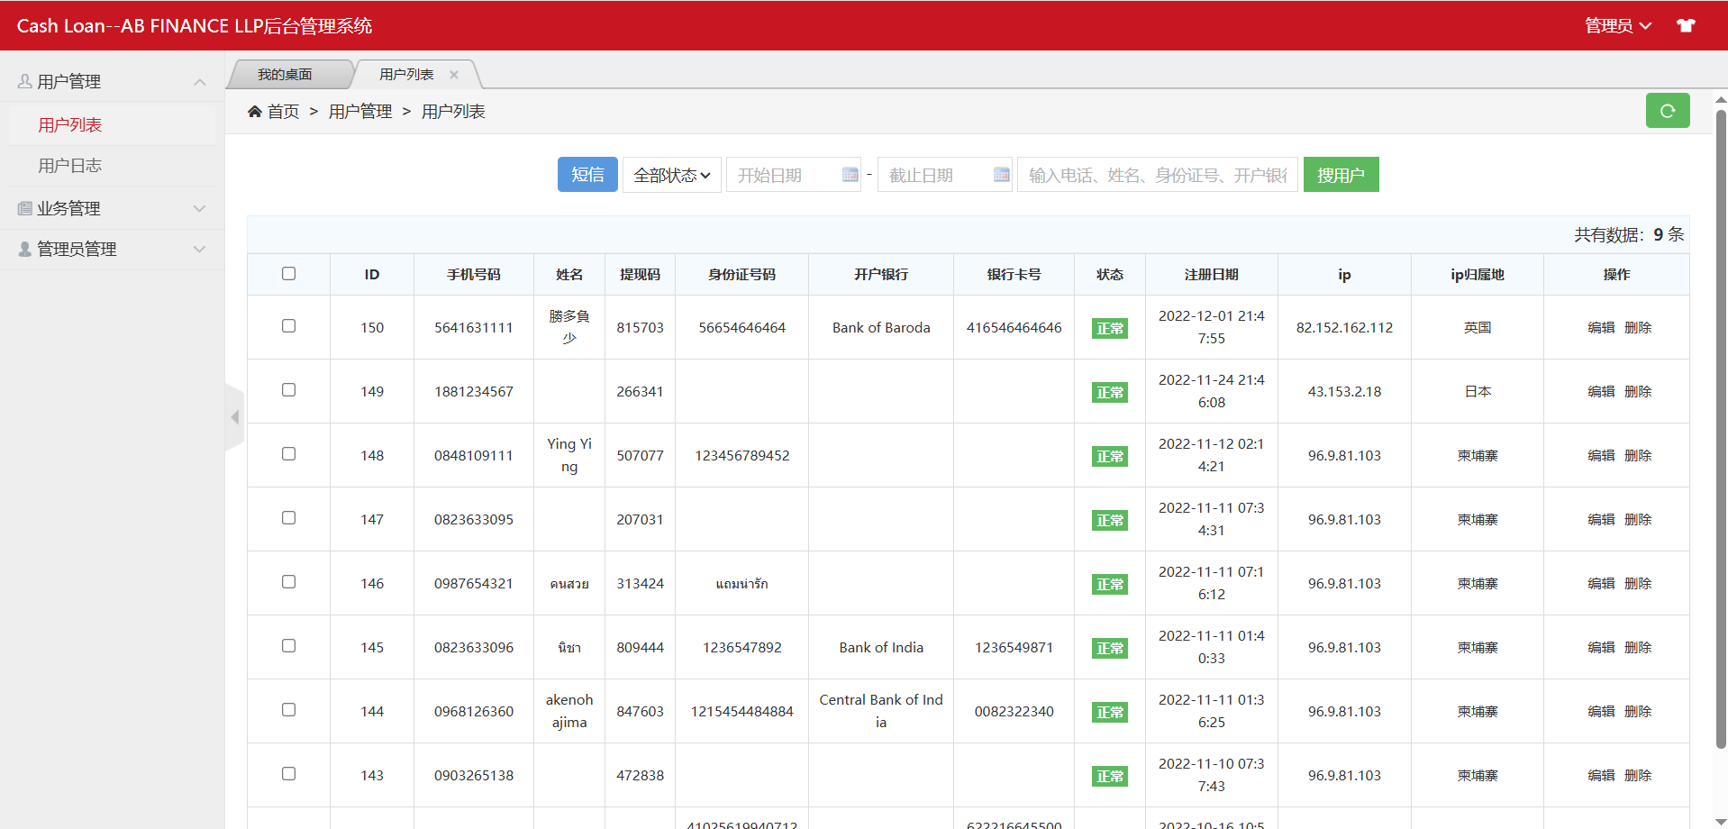Viewport: 1728px width, 829px height.
Task: Click the 搜用户 search button
Action: pyautogui.click(x=1340, y=175)
